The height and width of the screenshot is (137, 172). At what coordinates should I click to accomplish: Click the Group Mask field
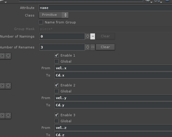coord(105,29)
